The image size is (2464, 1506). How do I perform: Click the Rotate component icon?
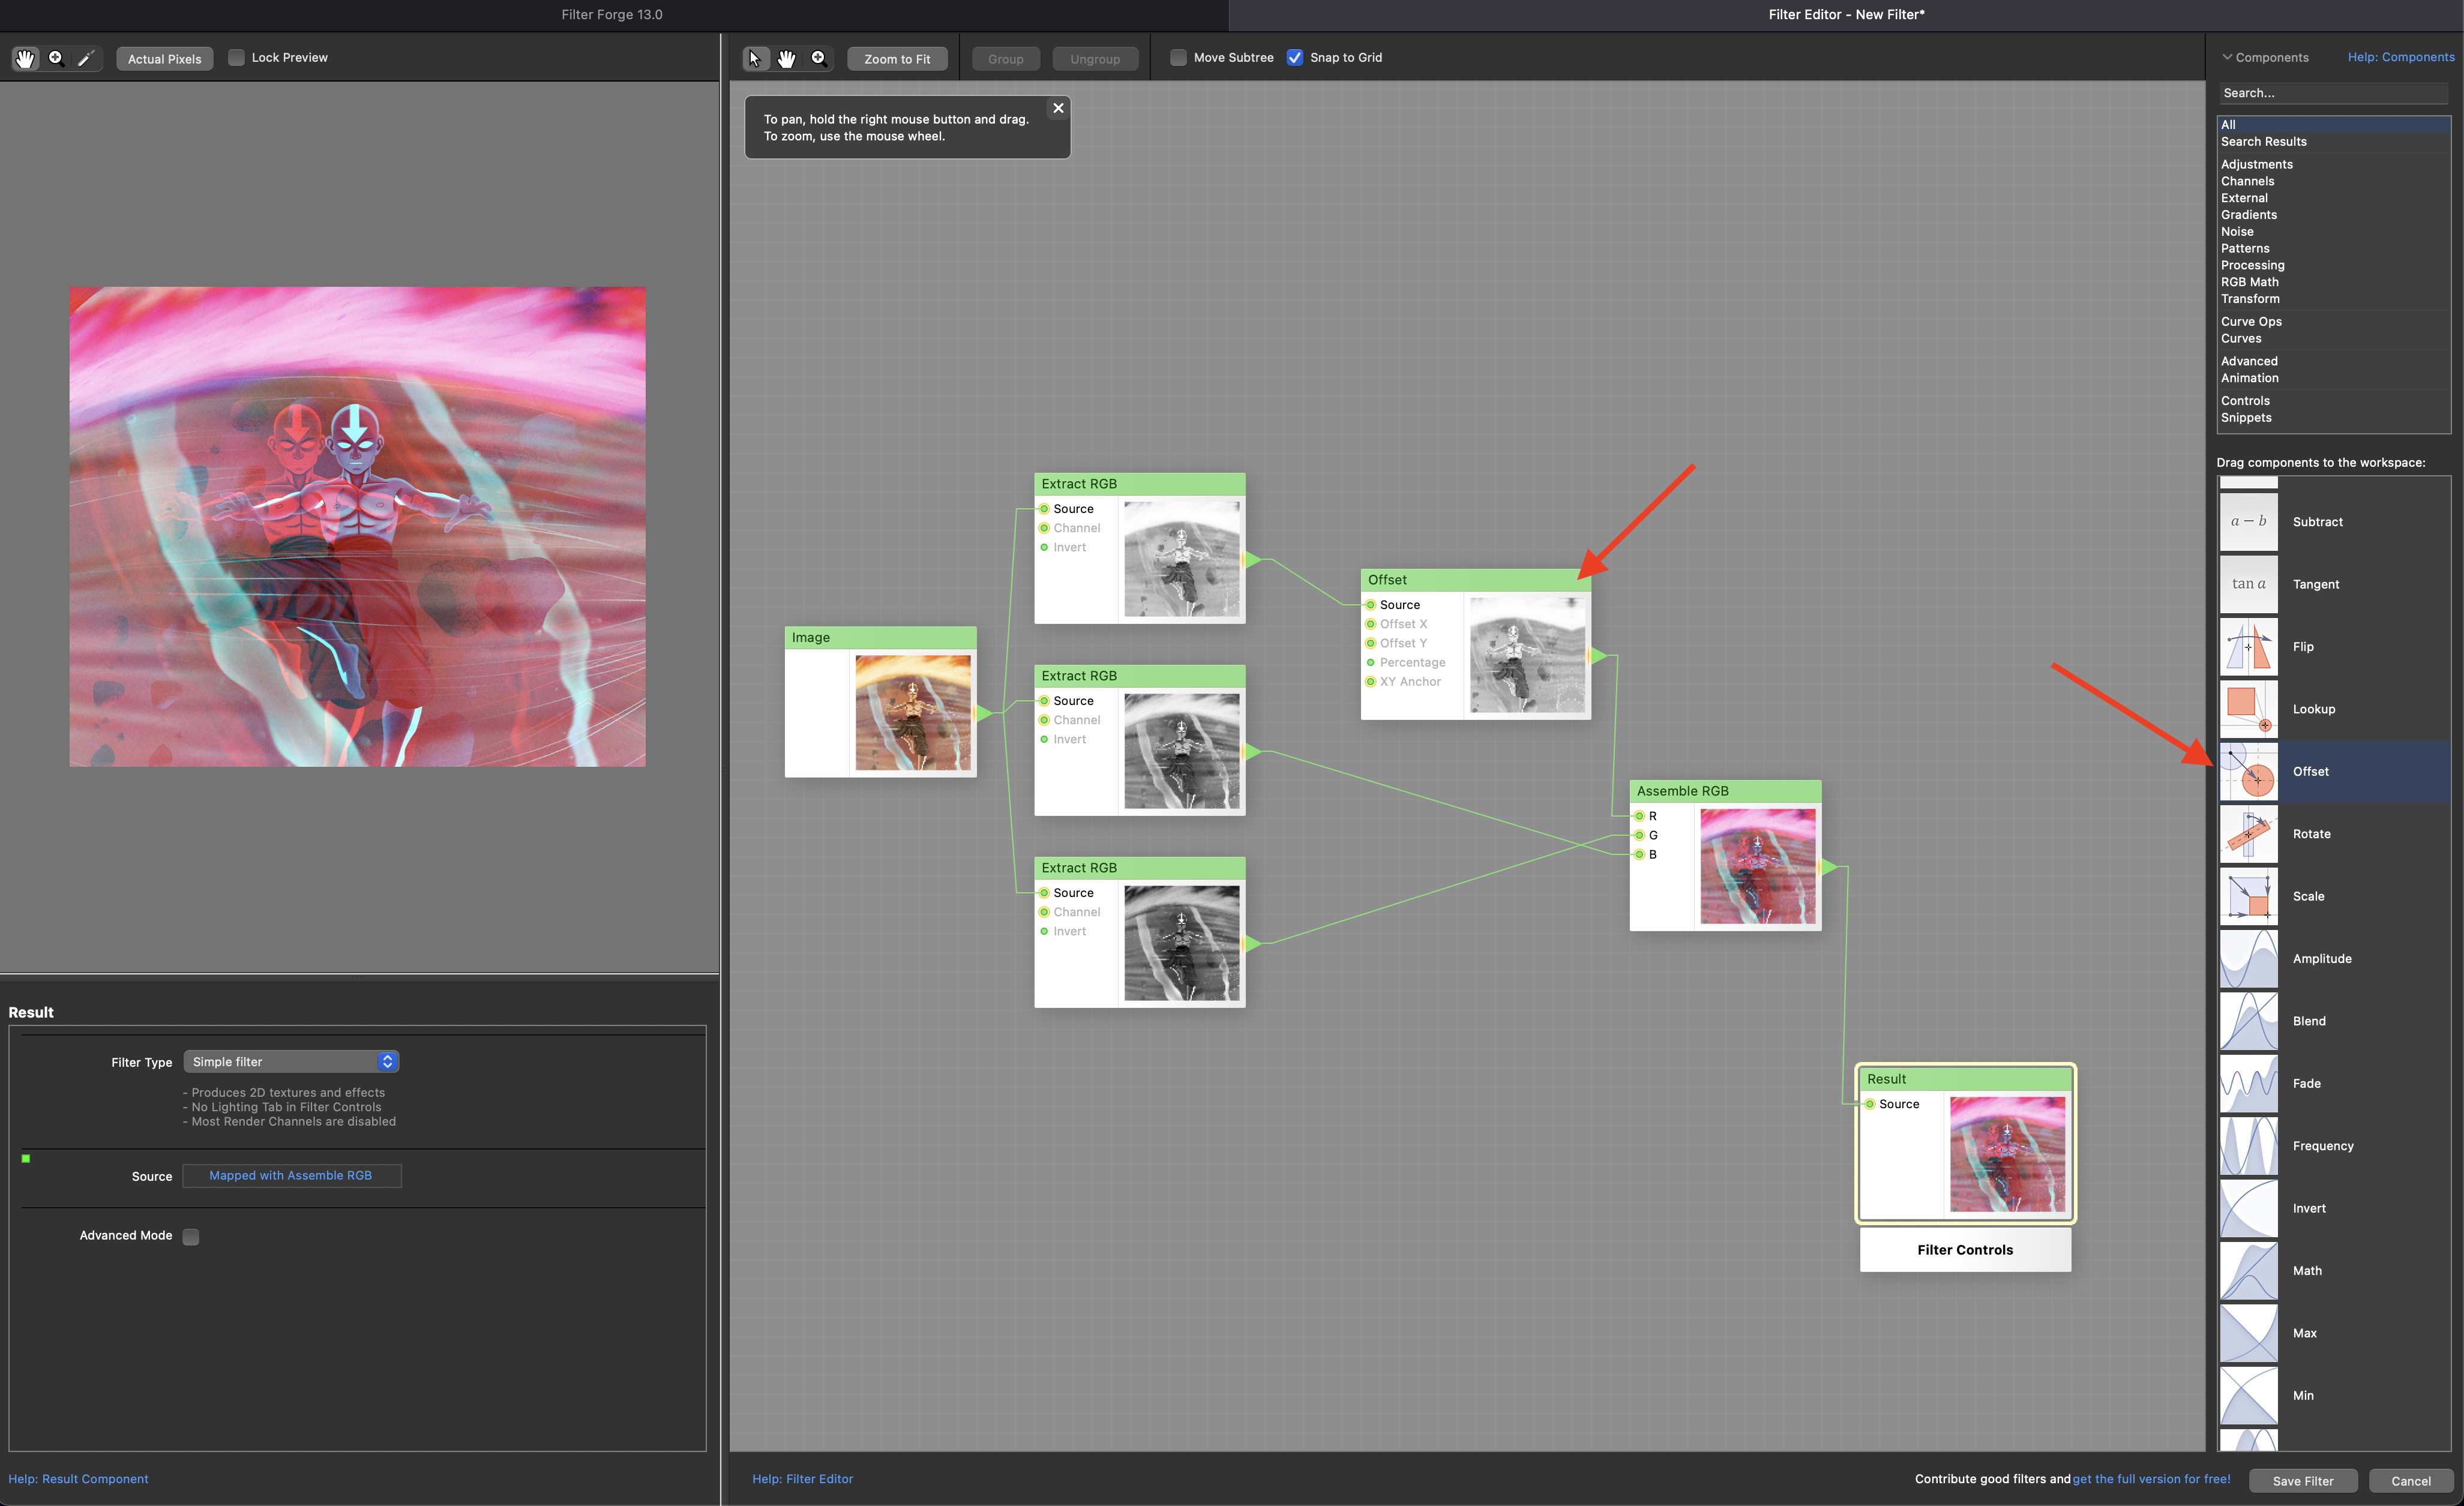(x=2248, y=834)
